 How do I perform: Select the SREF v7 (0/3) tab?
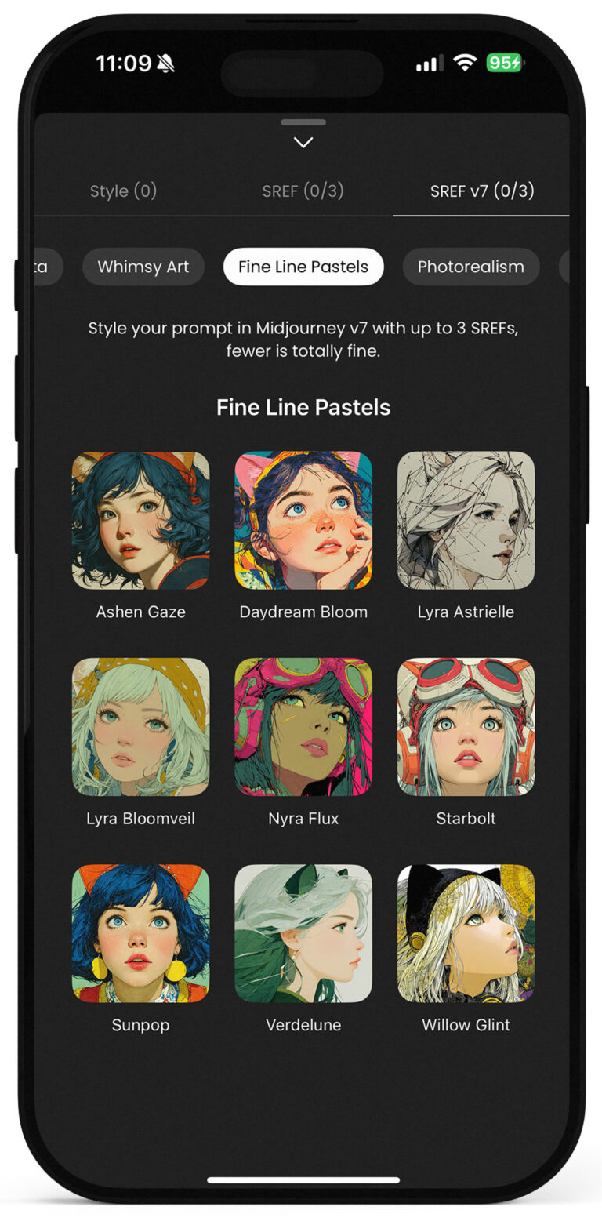[482, 191]
